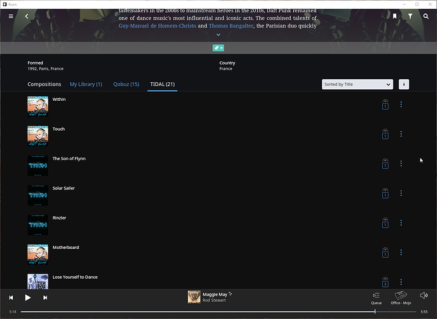This screenshot has height=319, width=437.
Task: Click the Solar Sailer TRON thumbnail
Action: tap(38, 195)
